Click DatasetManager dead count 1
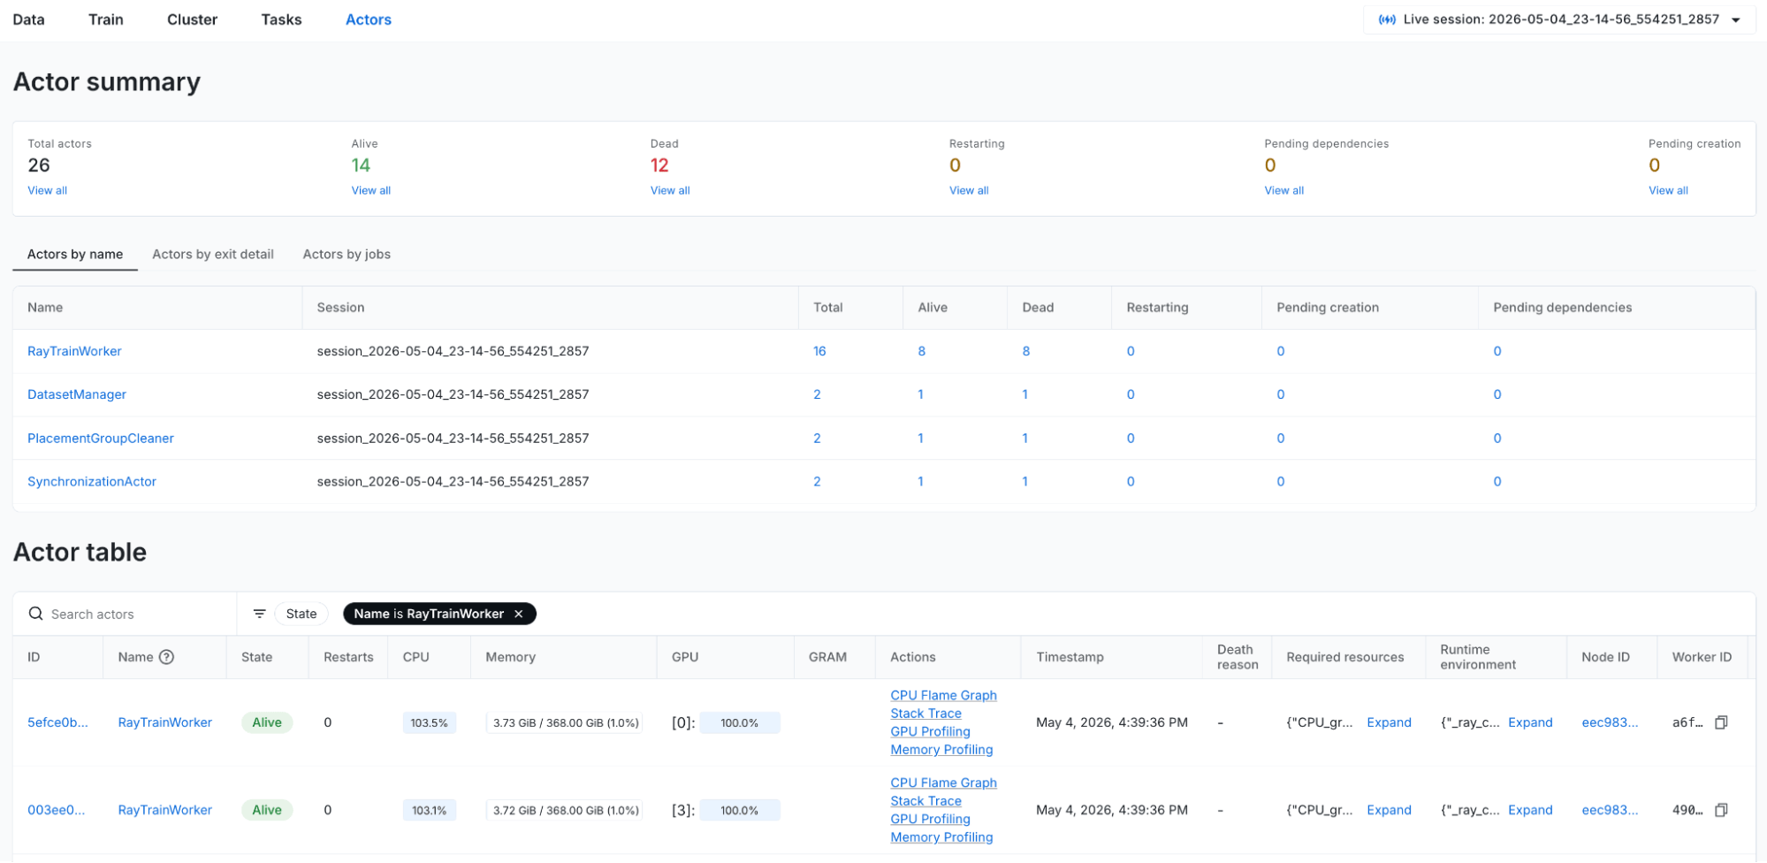This screenshot has height=863, width=1767. [x=1025, y=394]
